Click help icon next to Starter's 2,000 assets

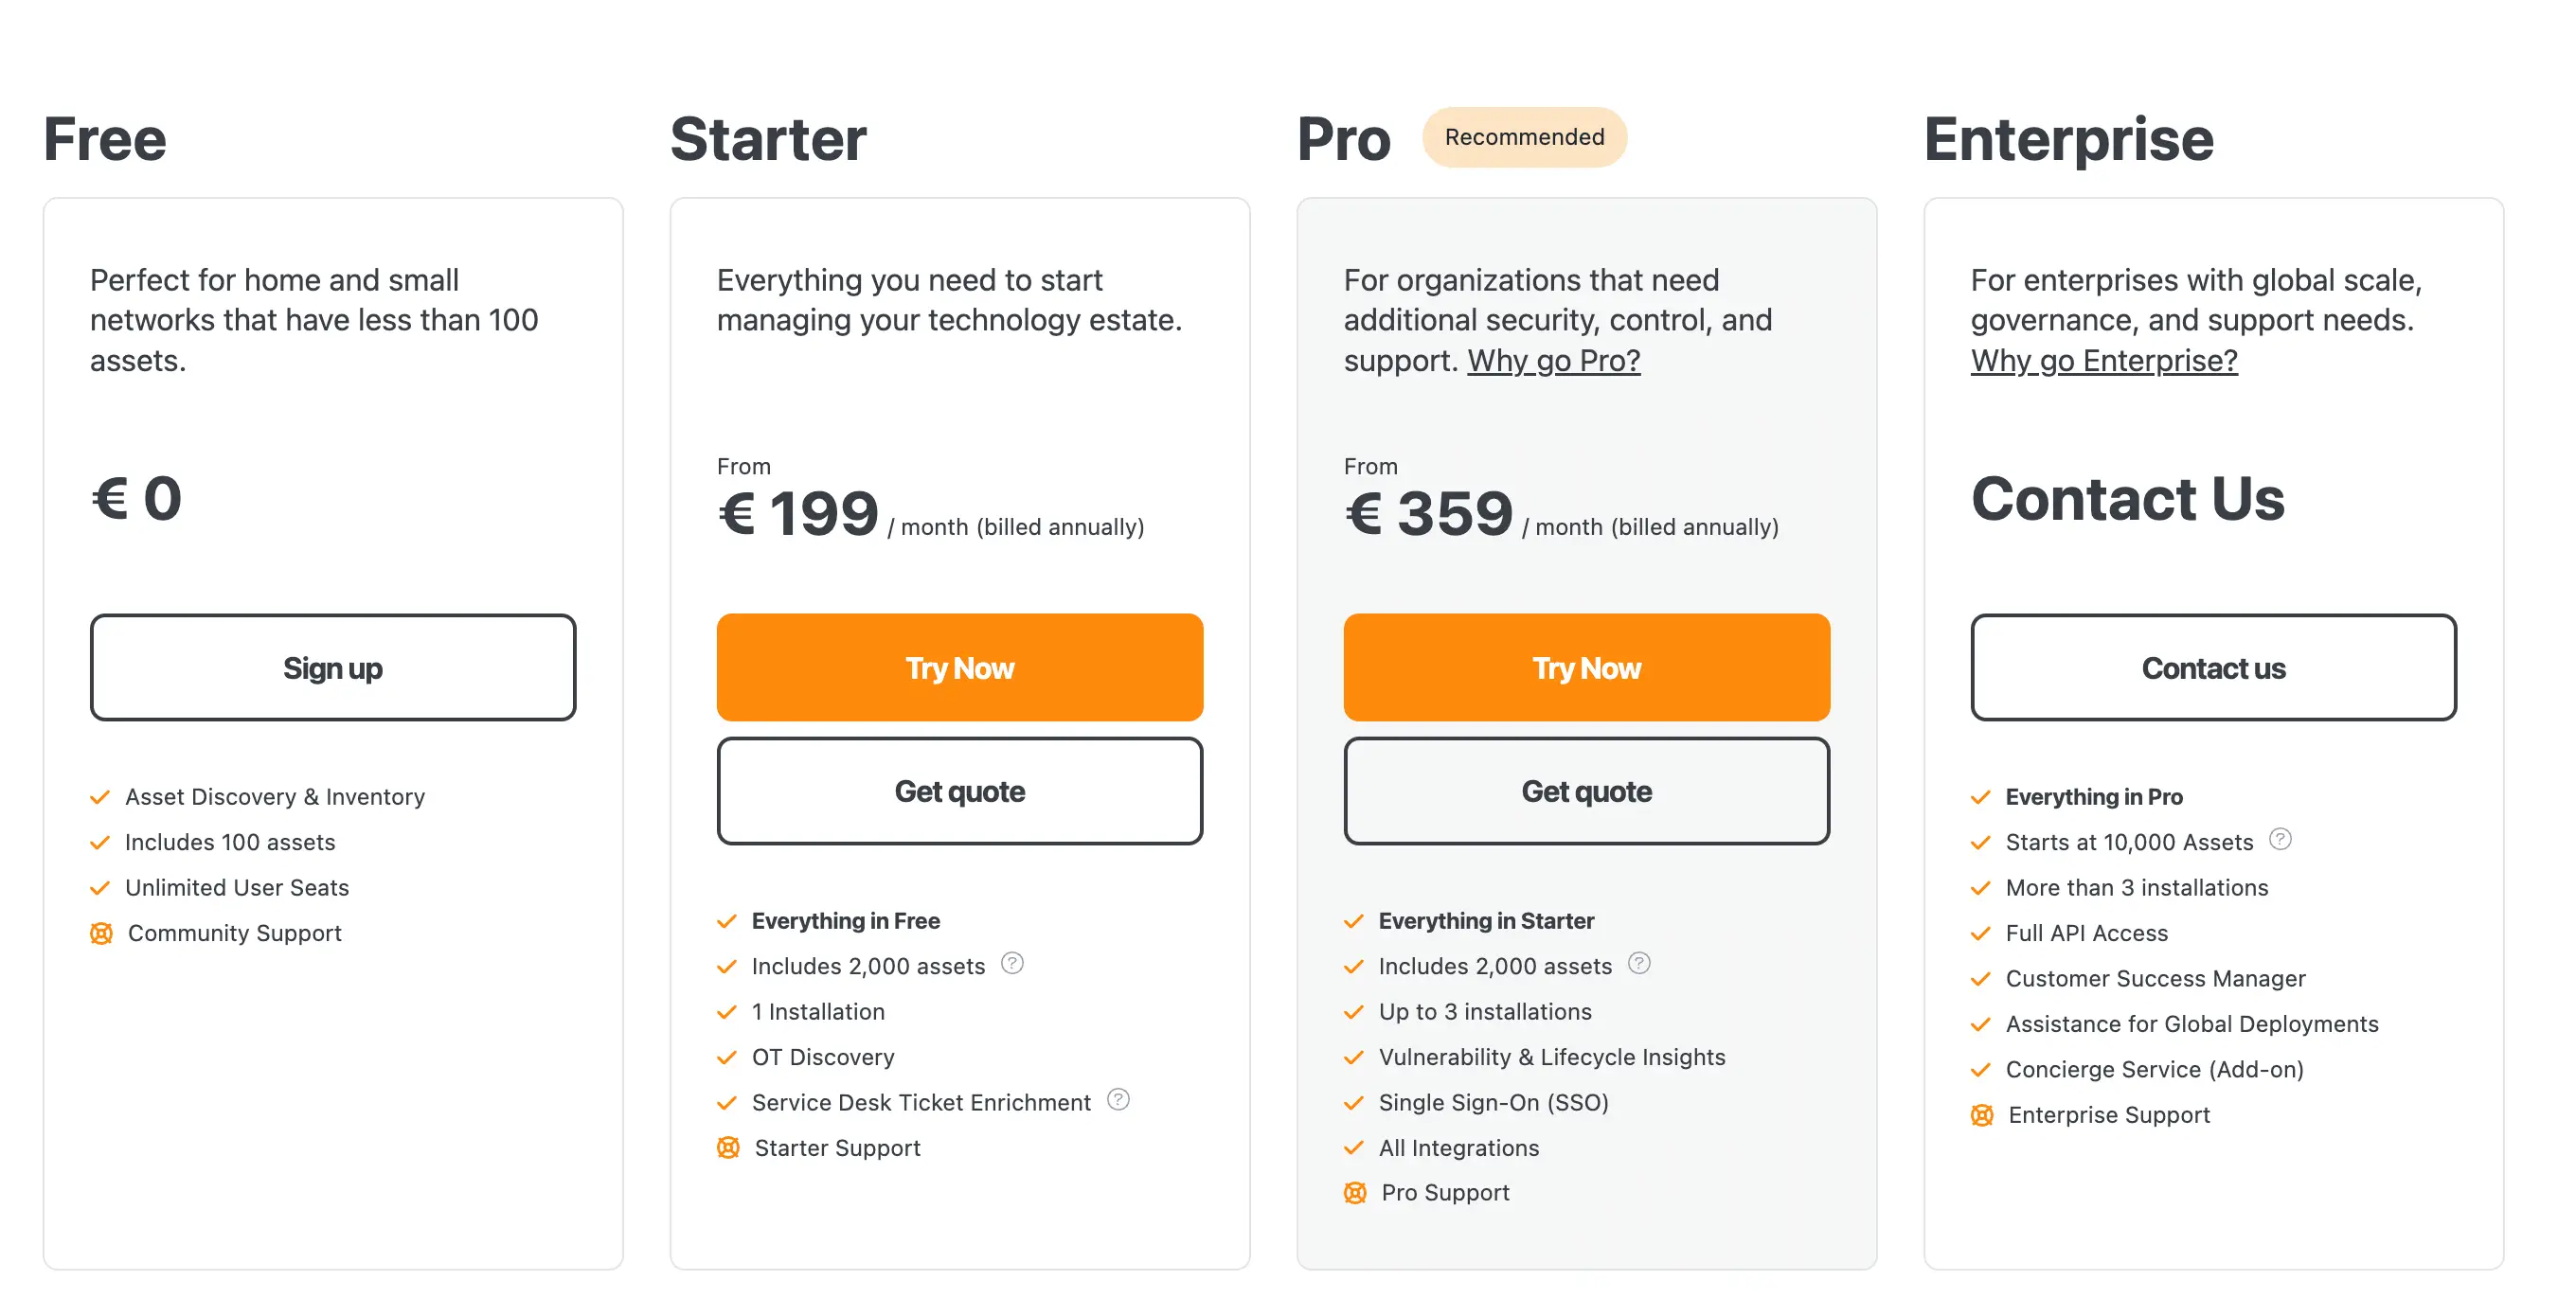1012,963
